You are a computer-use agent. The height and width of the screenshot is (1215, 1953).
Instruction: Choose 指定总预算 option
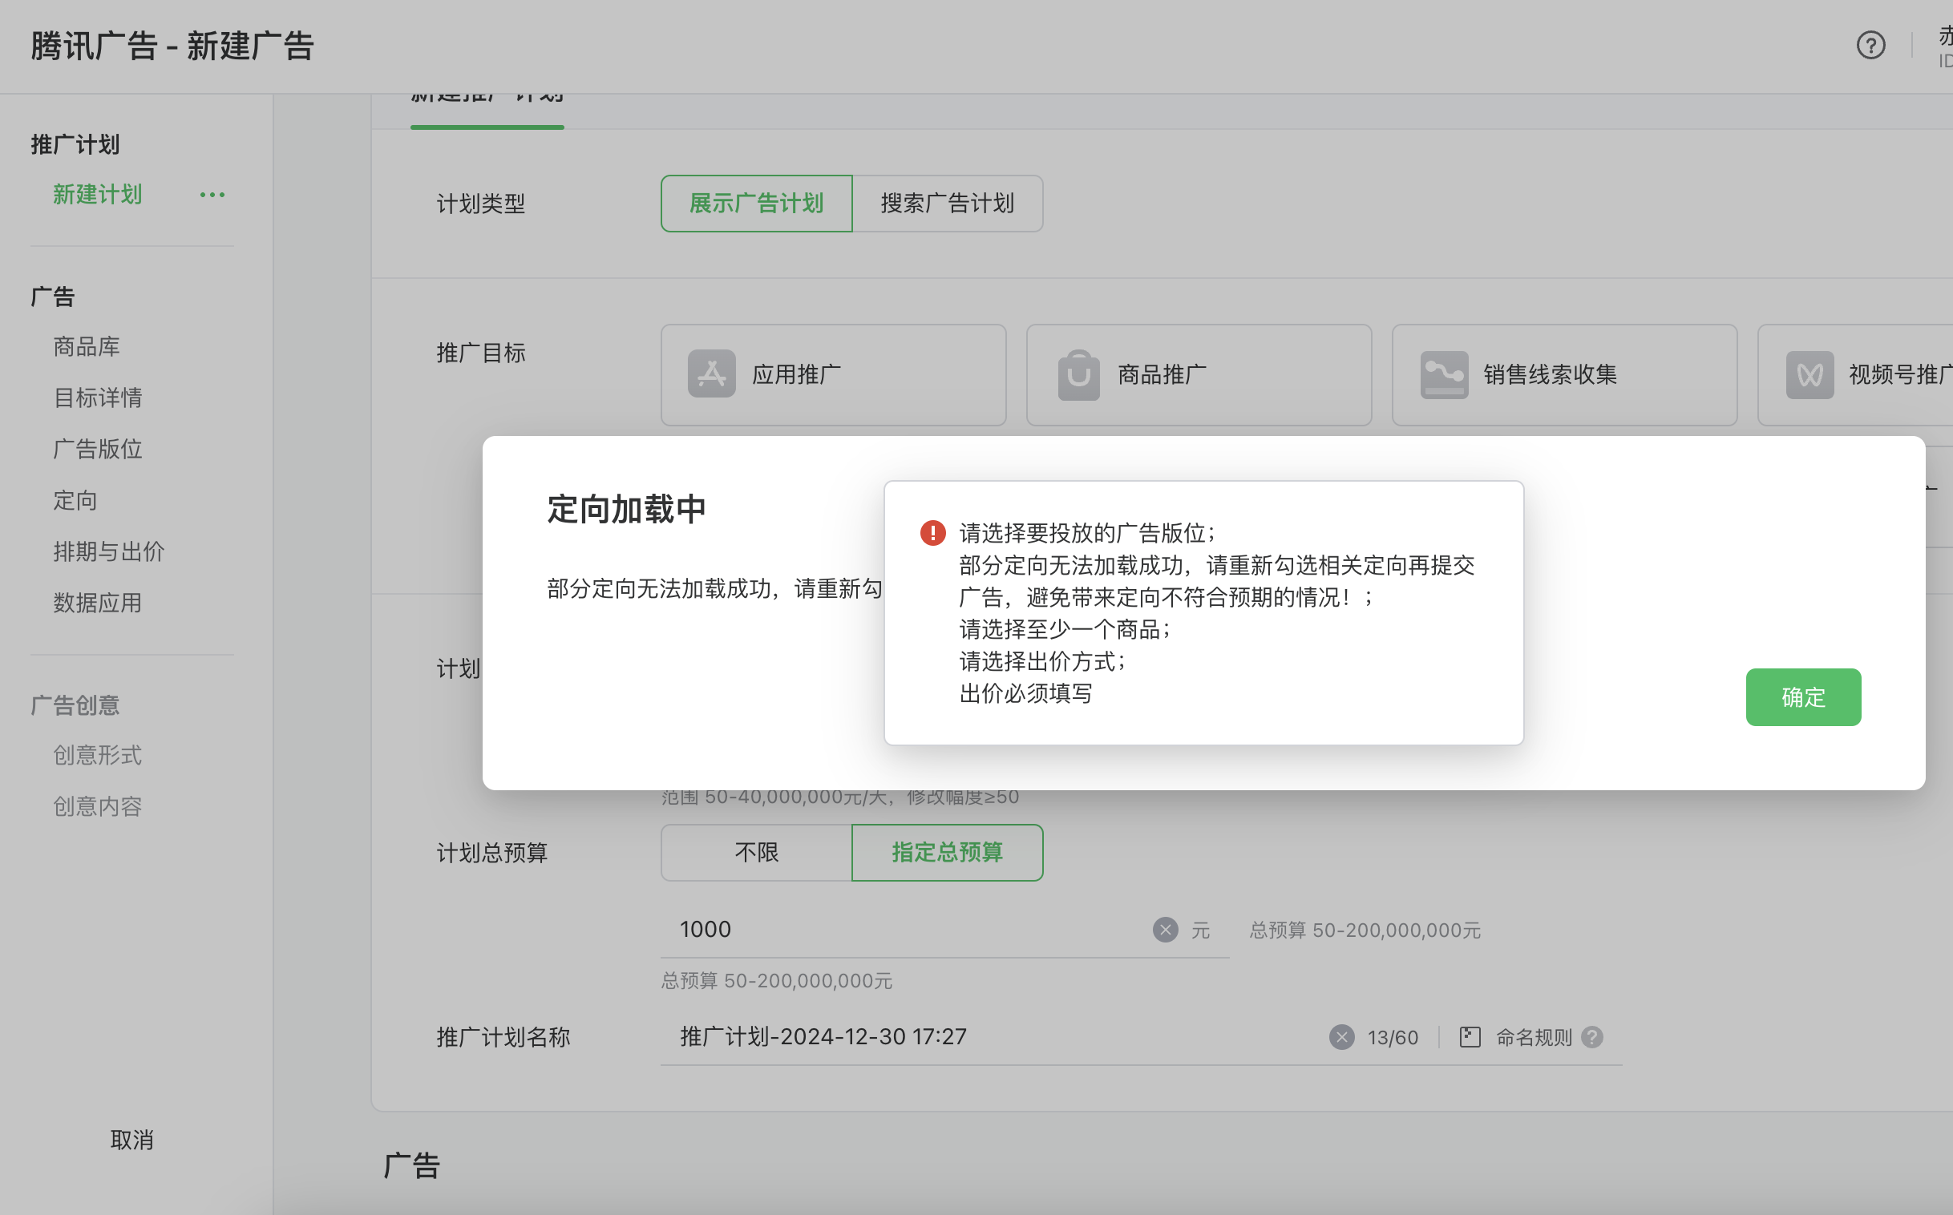[947, 852]
